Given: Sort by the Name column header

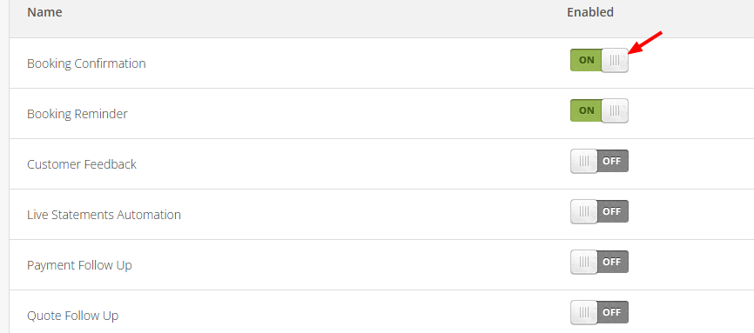Looking at the screenshot, I should click(x=44, y=12).
